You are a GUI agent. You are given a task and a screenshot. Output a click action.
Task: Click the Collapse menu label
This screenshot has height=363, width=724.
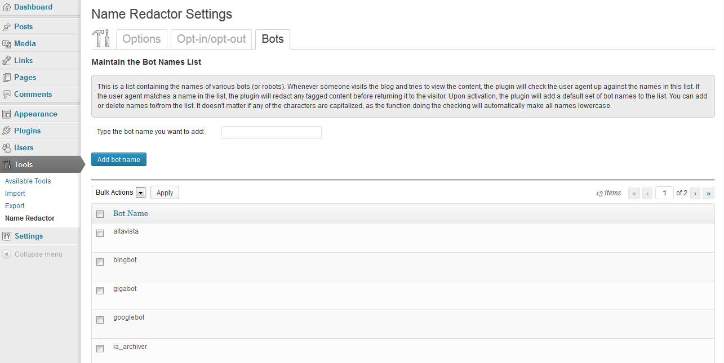pos(38,254)
